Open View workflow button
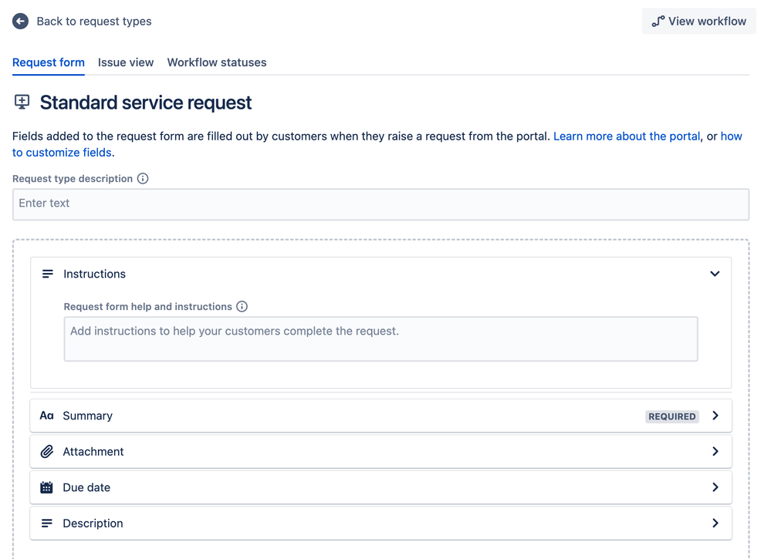 coord(698,21)
